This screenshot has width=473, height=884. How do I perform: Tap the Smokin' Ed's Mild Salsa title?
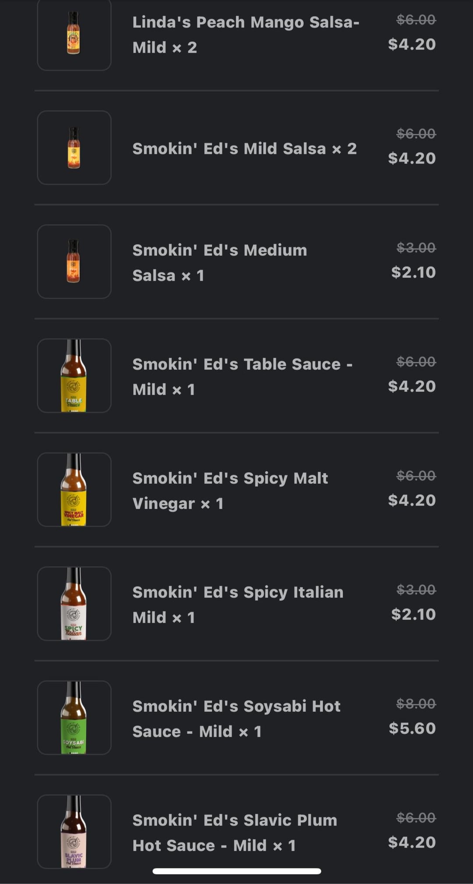[244, 149]
